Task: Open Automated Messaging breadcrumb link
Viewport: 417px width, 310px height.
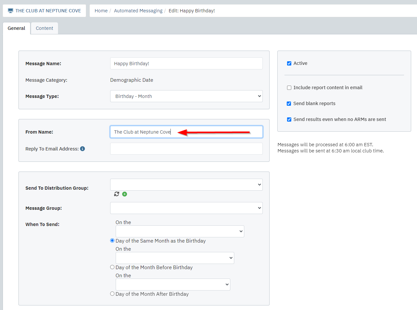Action: pos(138,11)
